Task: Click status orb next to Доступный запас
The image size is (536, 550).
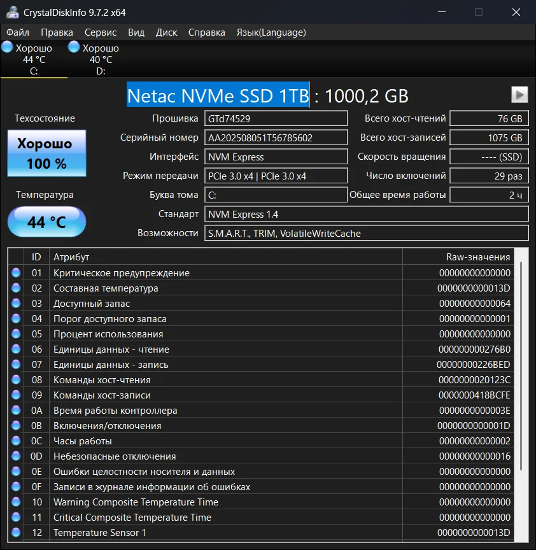Action: [16, 304]
